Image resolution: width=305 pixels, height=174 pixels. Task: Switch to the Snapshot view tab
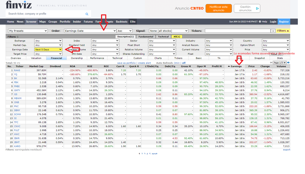point(260,58)
